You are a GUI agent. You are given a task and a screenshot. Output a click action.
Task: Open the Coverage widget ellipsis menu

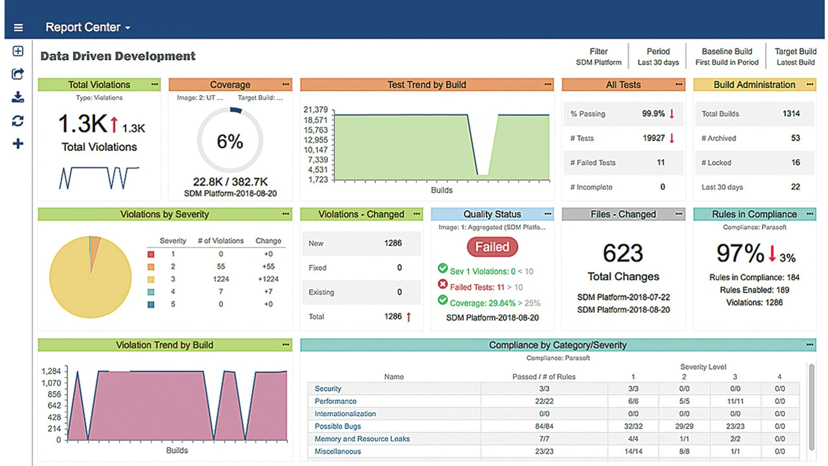pyautogui.click(x=285, y=85)
